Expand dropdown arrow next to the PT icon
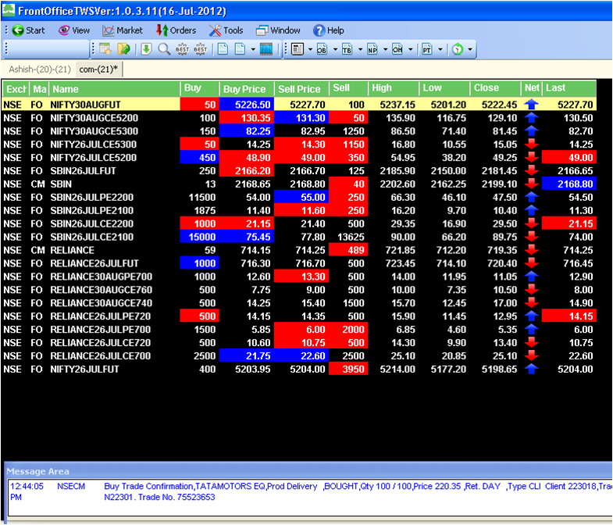This screenshot has width=613, height=525. click(x=439, y=49)
